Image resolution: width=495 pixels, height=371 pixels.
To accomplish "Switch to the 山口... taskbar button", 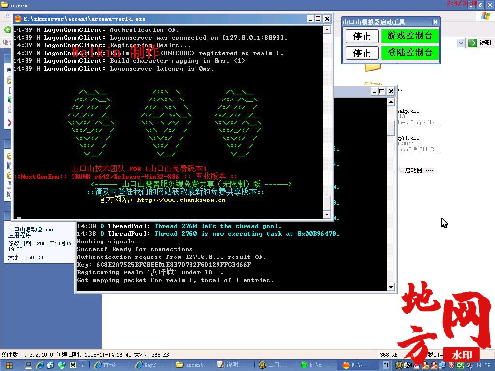I will pyautogui.click(x=274, y=365).
